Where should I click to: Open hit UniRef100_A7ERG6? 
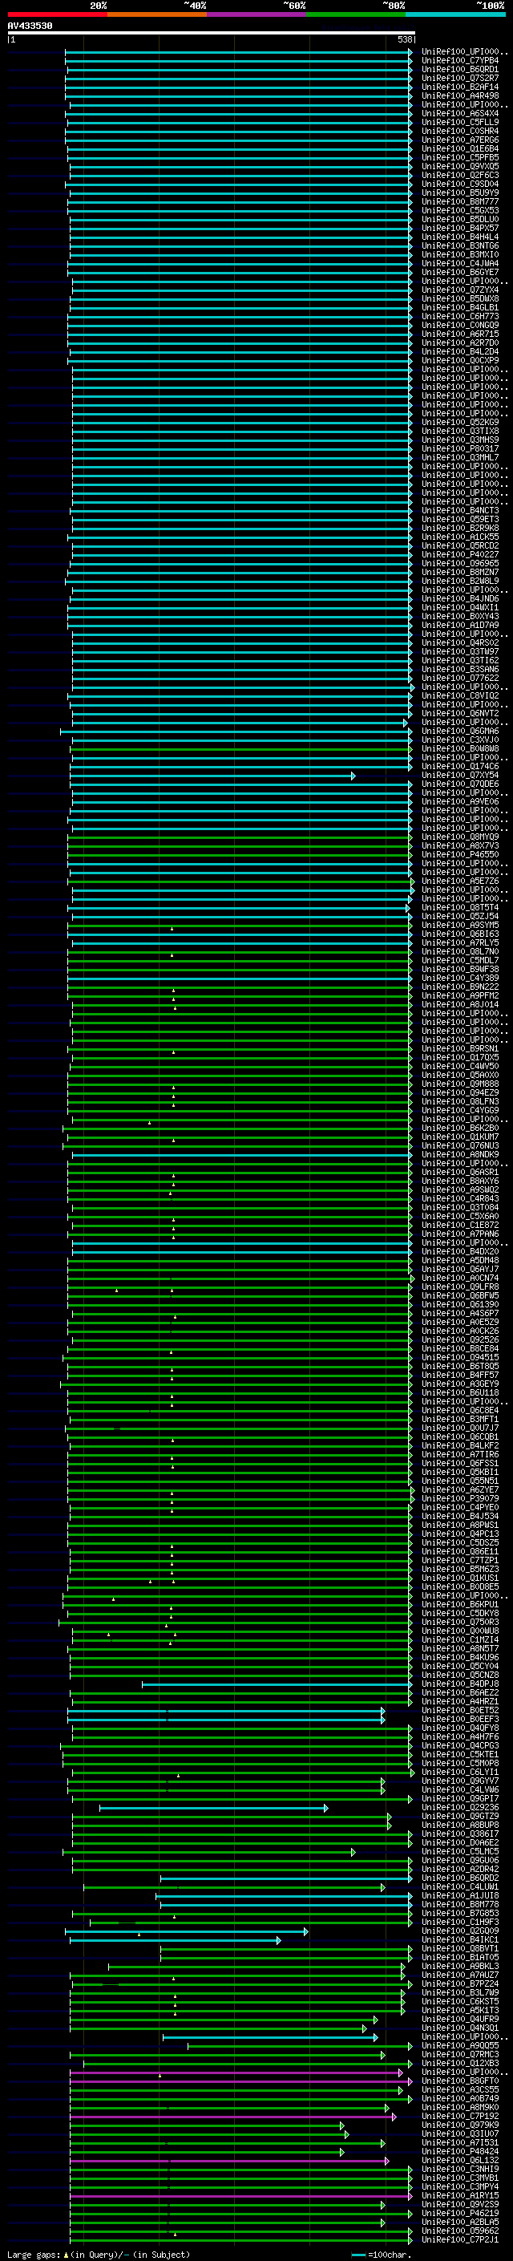click(x=460, y=140)
